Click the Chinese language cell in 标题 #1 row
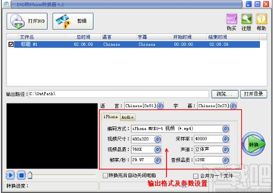The image size is (273, 193). (x=111, y=44)
